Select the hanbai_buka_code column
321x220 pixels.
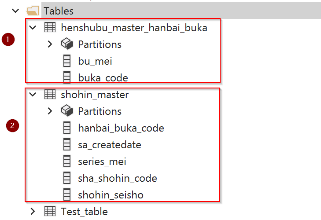[x=121, y=128]
